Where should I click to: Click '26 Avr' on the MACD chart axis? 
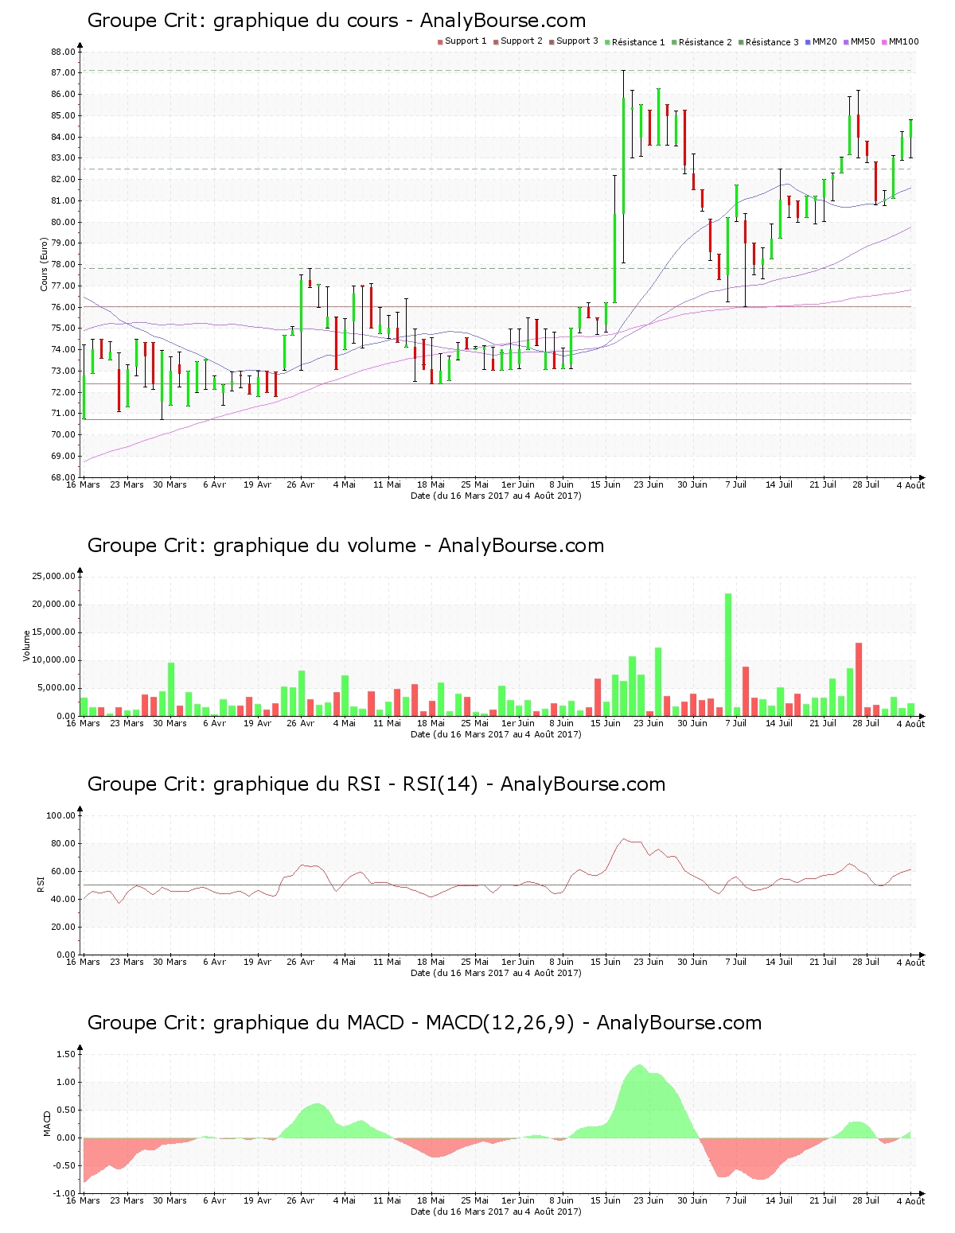tap(301, 1200)
